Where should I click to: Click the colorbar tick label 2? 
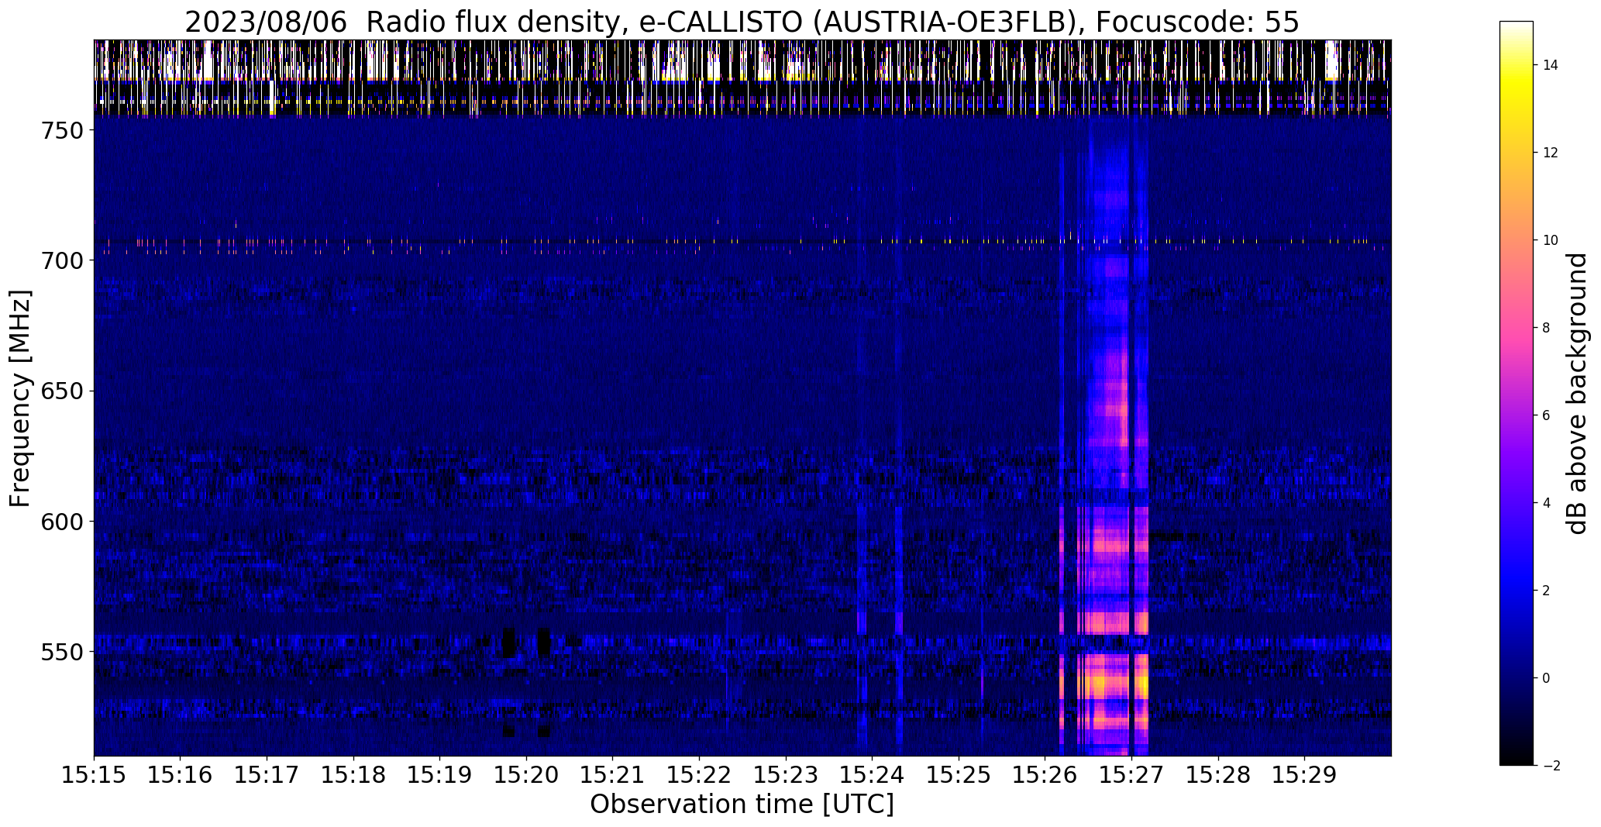click(x=1547, y=591)
